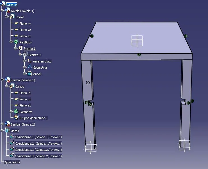Click the Assieme root product icon
Viewport: 208px width, 169px height.
[x=3, y=4]
